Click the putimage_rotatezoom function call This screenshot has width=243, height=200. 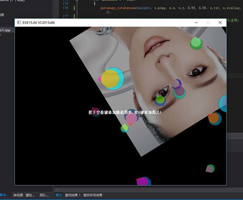pyautogui.click(x=118, y=8)
